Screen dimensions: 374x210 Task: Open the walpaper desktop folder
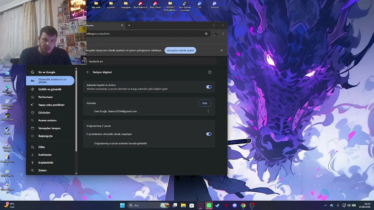tap(126, 5)
